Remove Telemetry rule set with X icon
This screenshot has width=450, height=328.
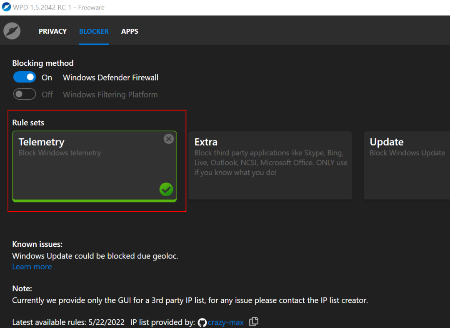click(169, 139)
